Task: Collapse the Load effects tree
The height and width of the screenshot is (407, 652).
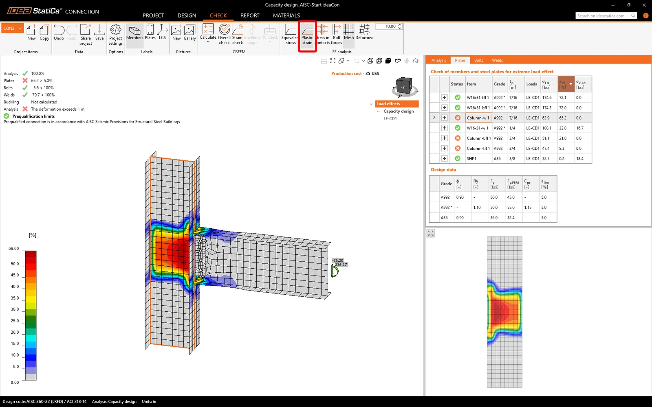Action: 371,104
